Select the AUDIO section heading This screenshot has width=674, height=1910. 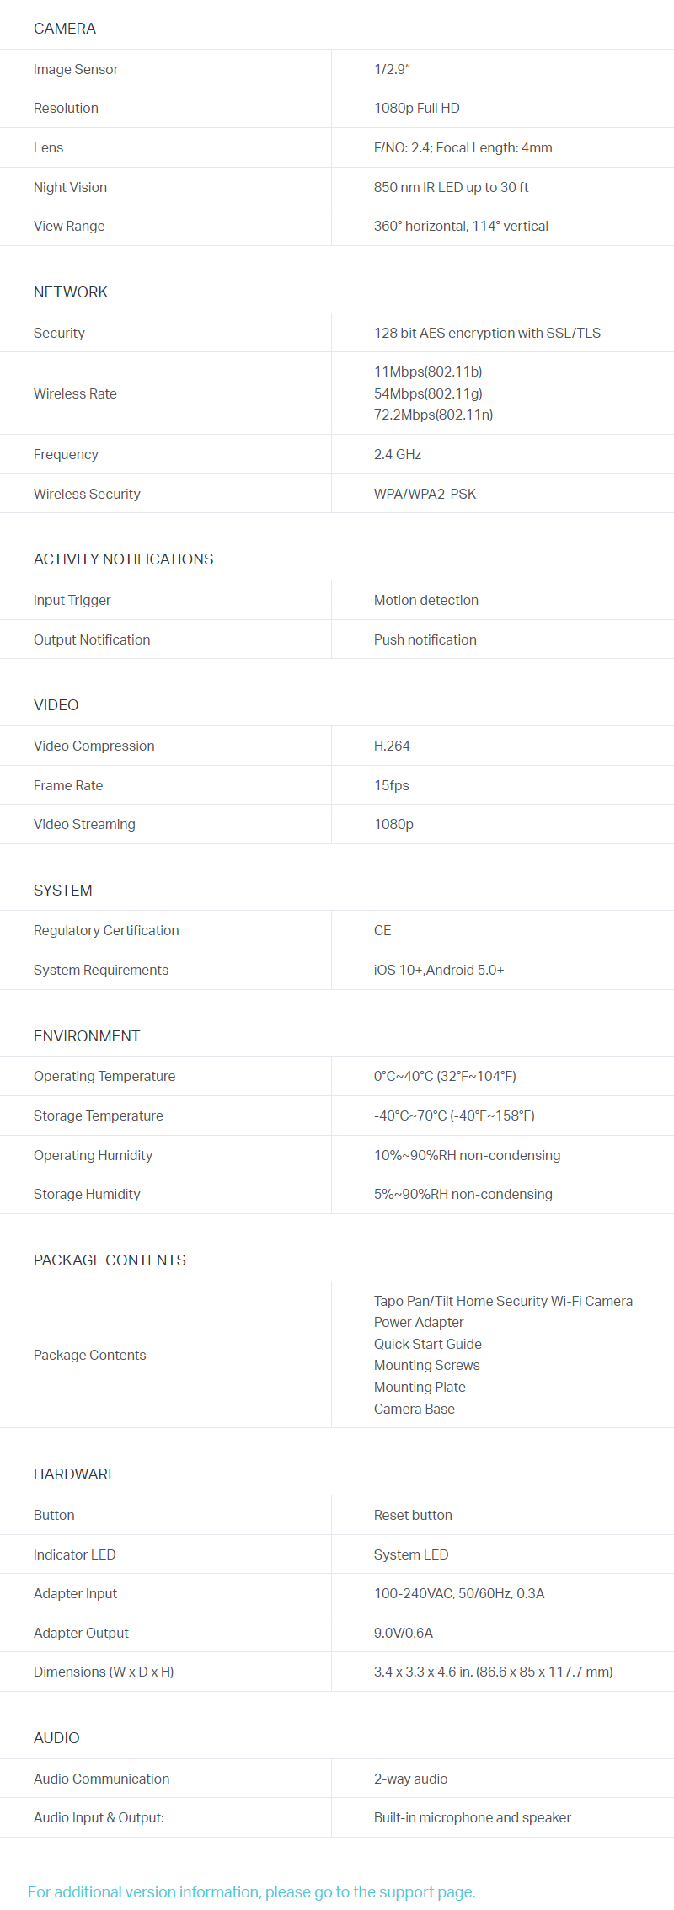pos(56,1738)
